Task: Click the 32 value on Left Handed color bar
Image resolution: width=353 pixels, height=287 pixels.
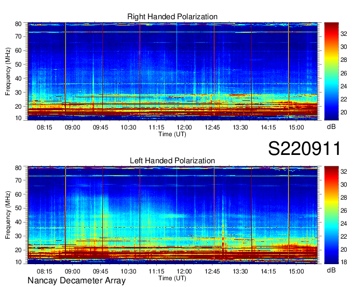Action: 344,172
